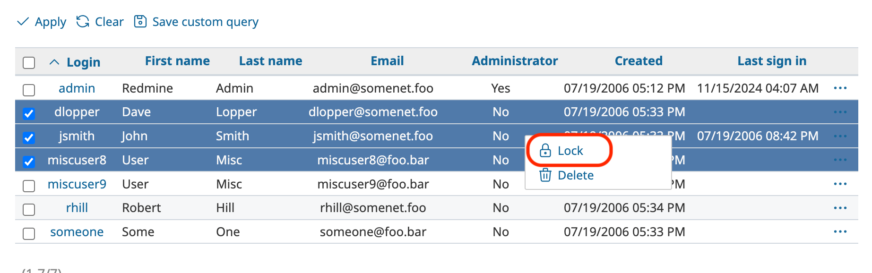Click the ellipsis actions icon on rhill's row

[840, 208]
